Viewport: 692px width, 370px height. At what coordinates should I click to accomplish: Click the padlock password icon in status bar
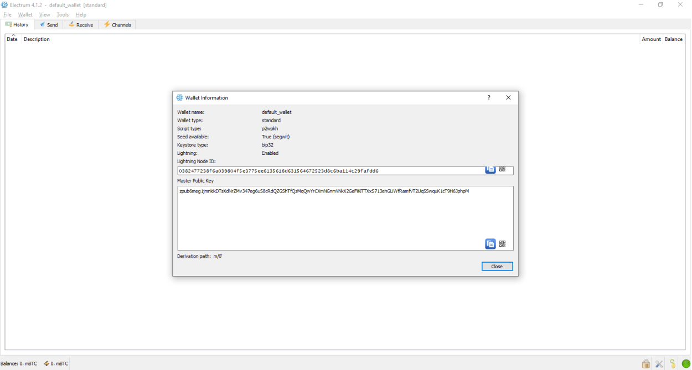pos(645,364)
